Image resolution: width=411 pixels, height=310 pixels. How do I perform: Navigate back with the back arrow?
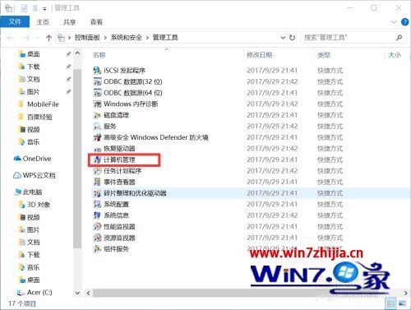click(11, 38)
